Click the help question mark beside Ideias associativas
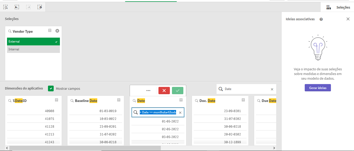Image resolution: width=354 pixels, height=151 pixels. click(x=321, y=19)
